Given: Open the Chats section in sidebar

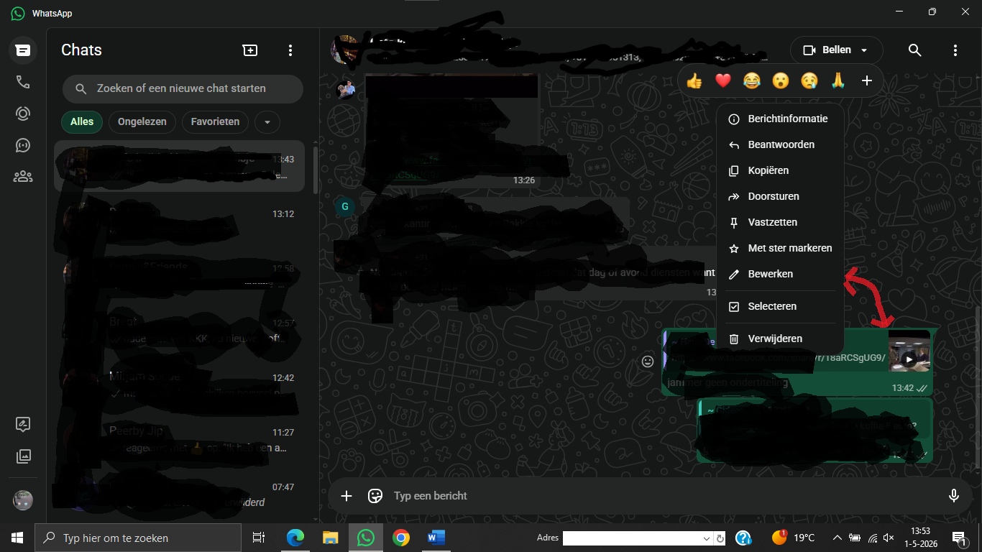Looking at the screenshot, I should [x=23, y=50].
